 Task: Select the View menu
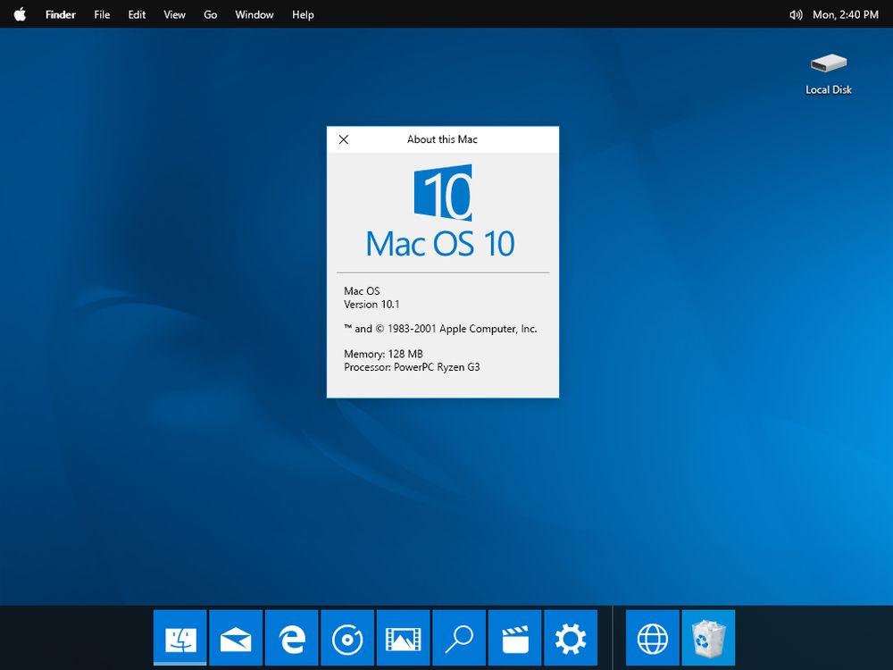174,14
